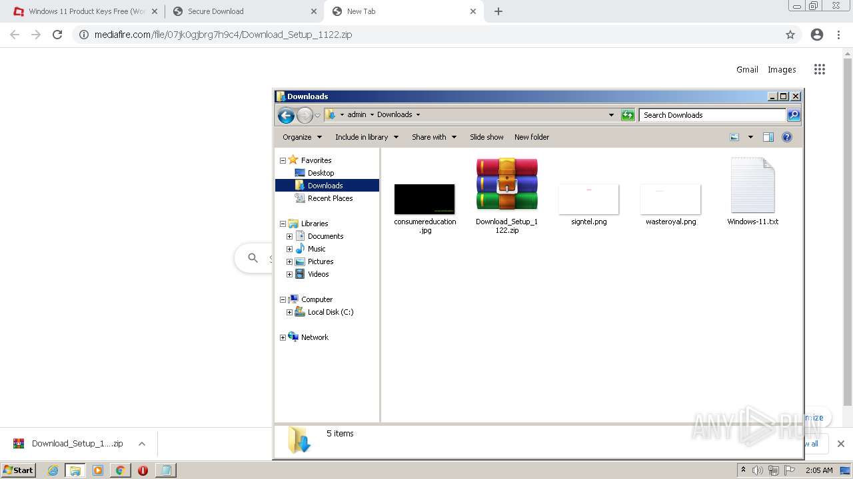Click the Explorer forward navigation arrow
This screenshot has height=479, width=853.
pos(305,115)
